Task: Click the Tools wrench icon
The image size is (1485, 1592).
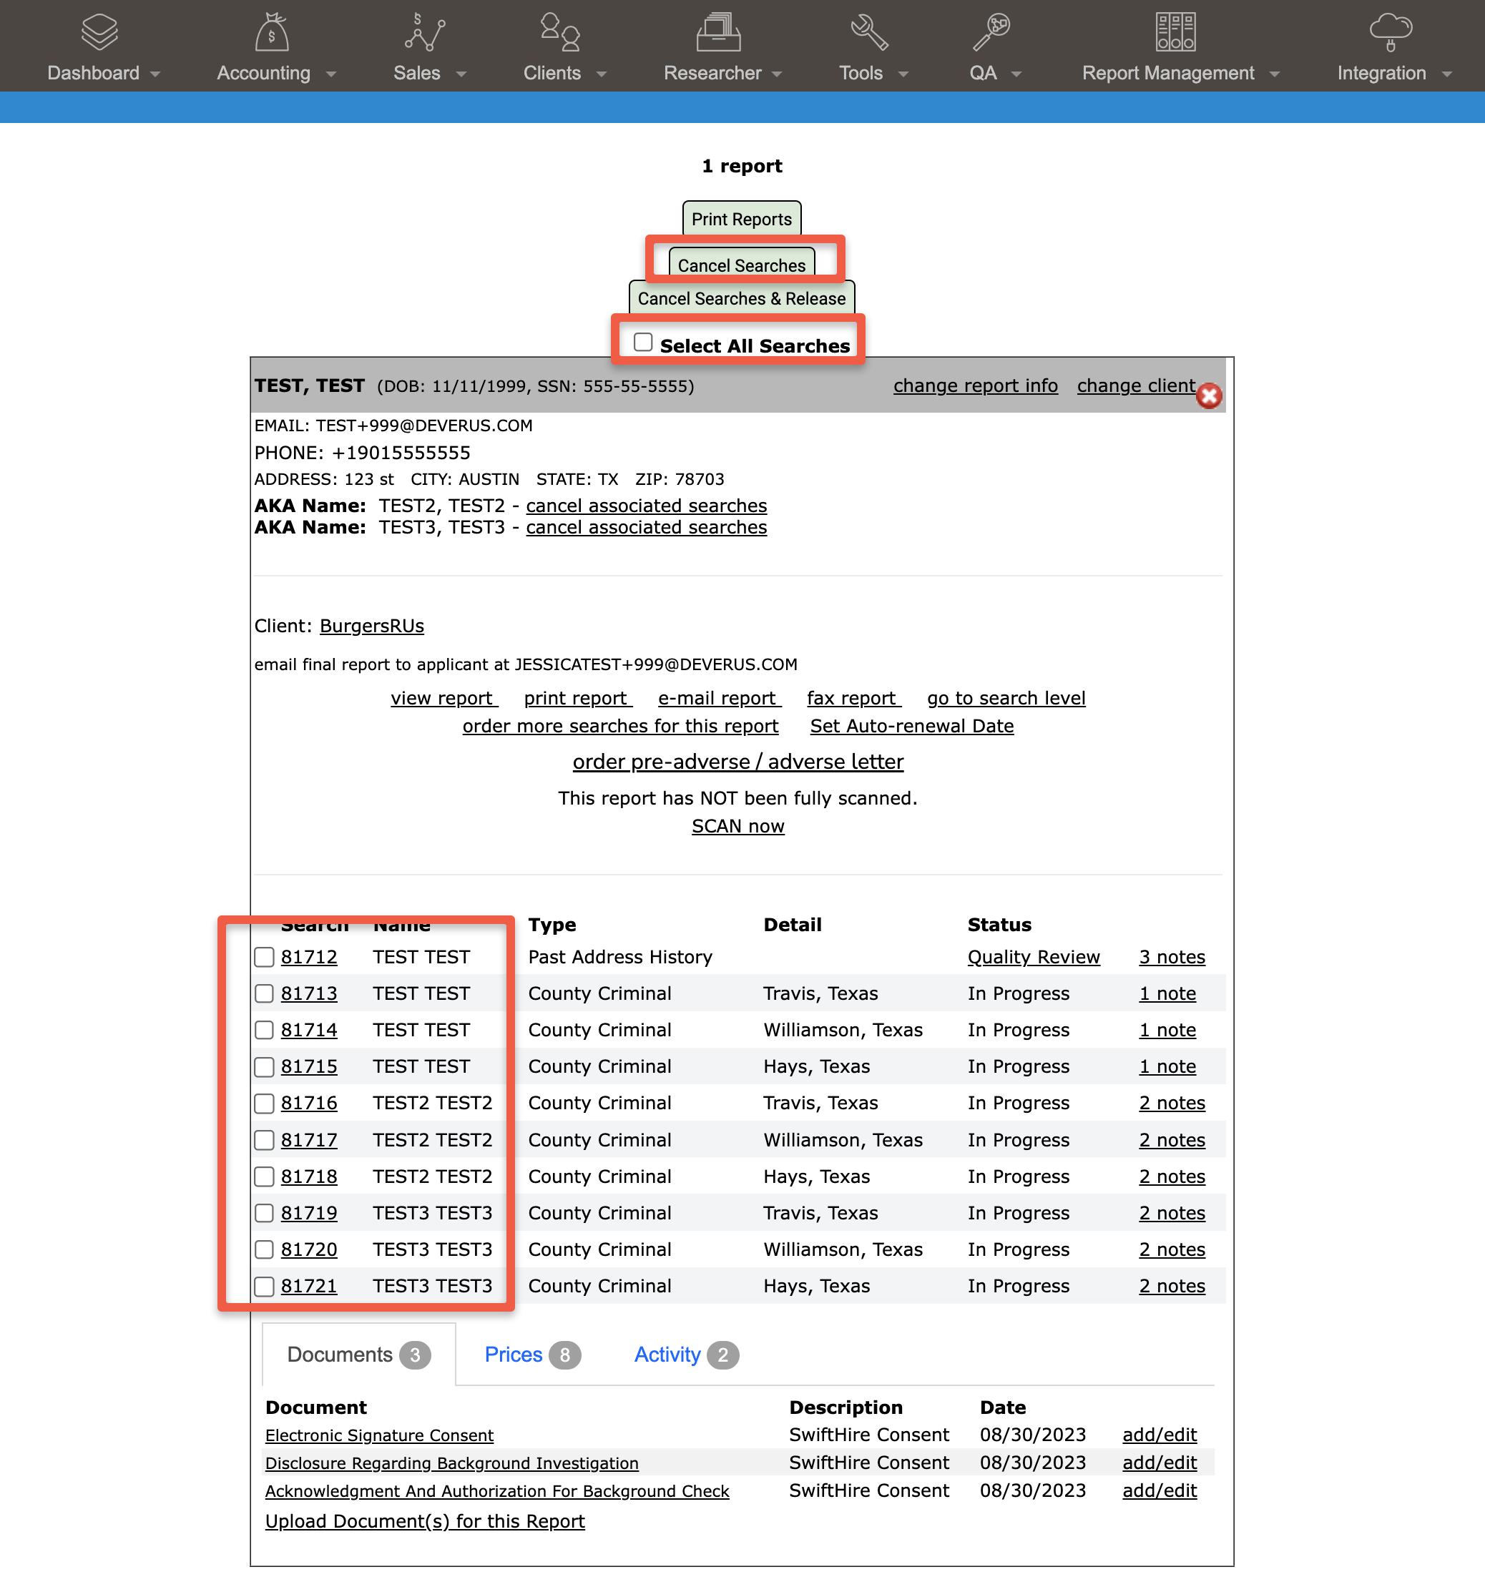Action: (869, 32)
